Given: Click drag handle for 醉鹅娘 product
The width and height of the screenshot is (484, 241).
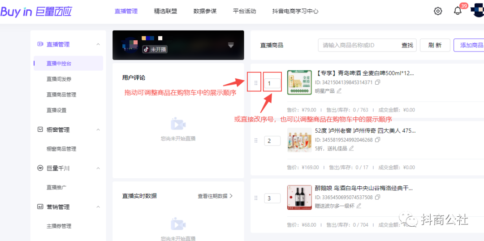Looking at the screenshot, I should (x=255, y=198).
